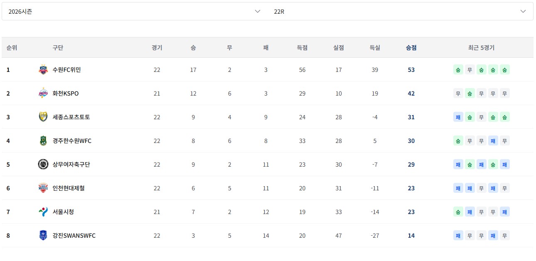Viewport: 536px width, 261px height.
Task: Click the first 패 badge in 세종스포츠토토 row
Action: (x=458, y=117)
